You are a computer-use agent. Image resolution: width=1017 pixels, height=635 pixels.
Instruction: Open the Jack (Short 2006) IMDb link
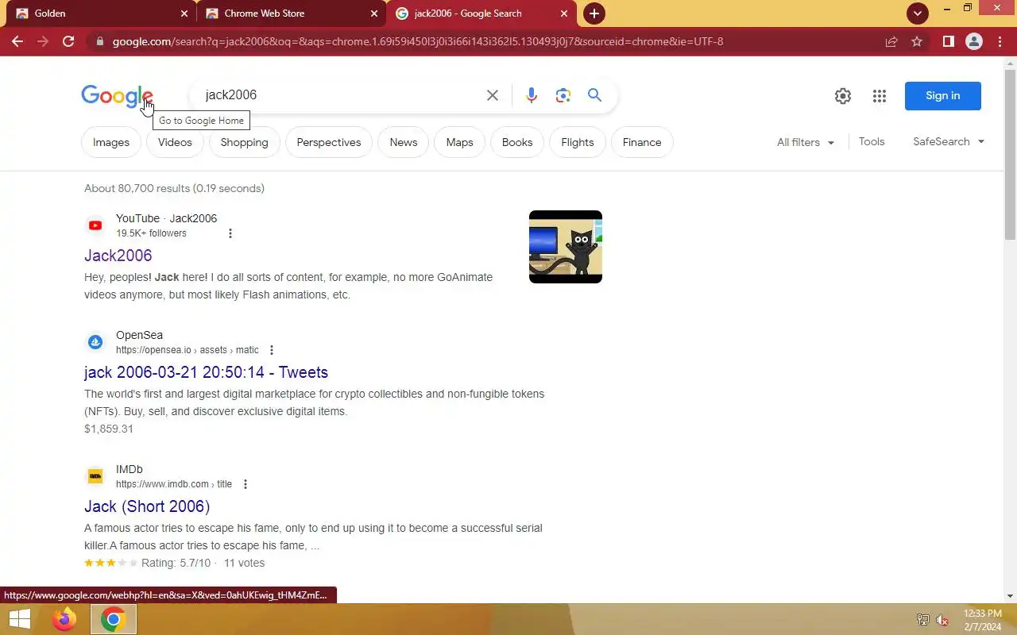click(147, 506)
